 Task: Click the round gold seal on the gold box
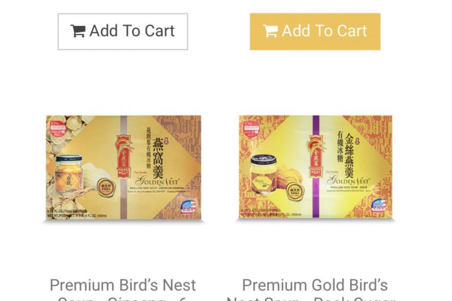[x=295, y=191]
